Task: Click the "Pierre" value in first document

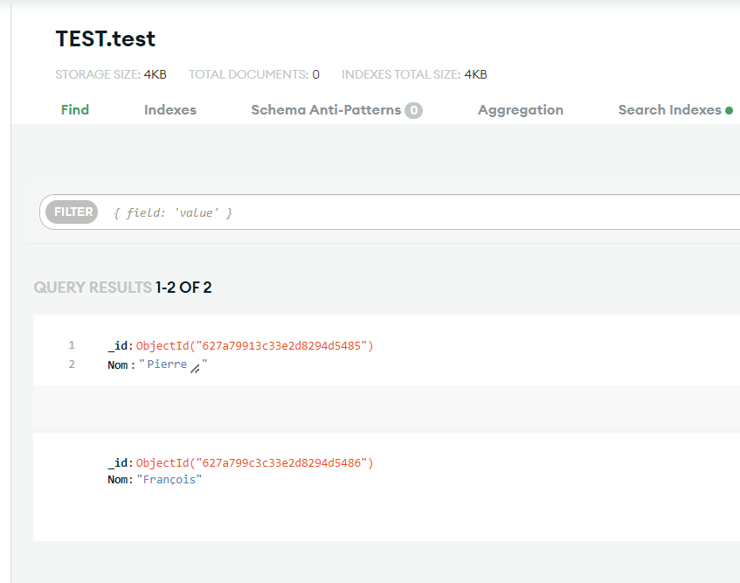Action: (x=166, y=364)
